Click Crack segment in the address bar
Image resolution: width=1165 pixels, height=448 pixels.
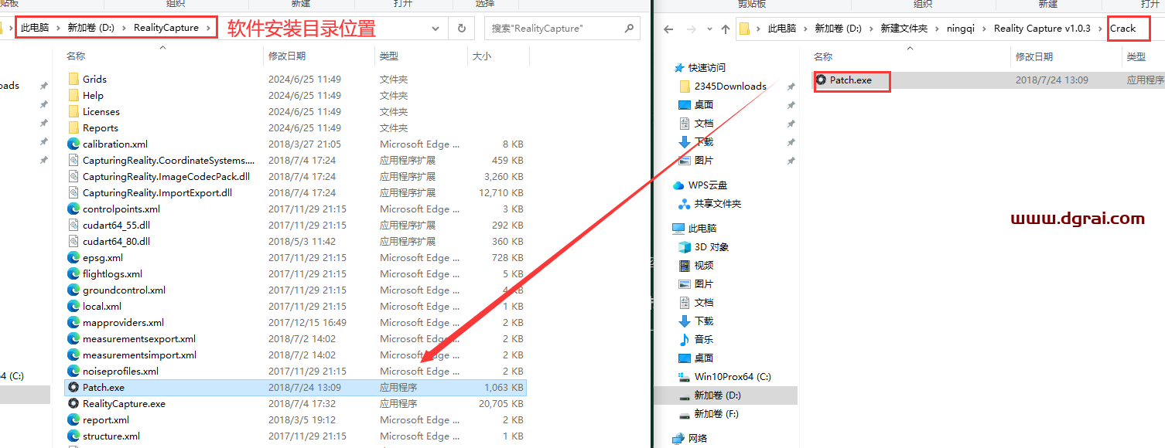point(1123,29)
